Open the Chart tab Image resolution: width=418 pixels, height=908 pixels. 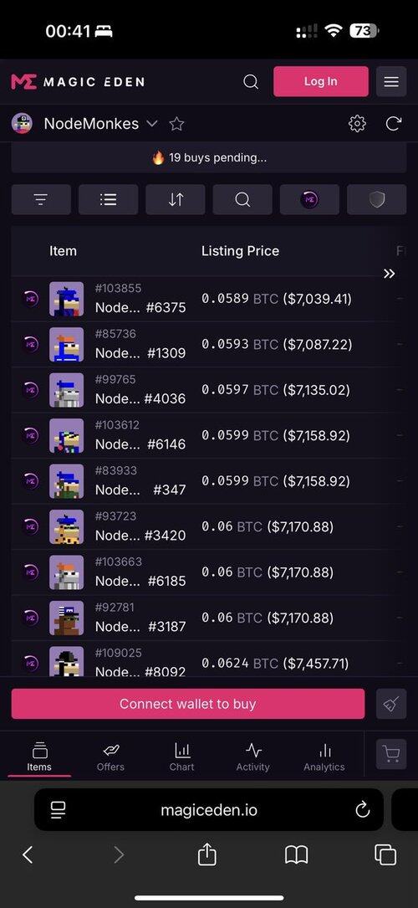pos(182,757)
